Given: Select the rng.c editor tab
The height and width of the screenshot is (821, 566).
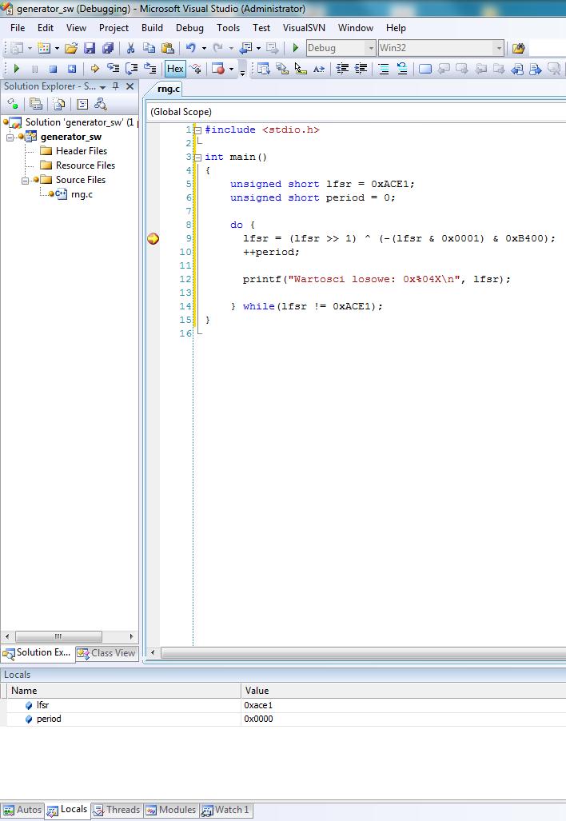Looking at the screenshot, I should point(169,89).
